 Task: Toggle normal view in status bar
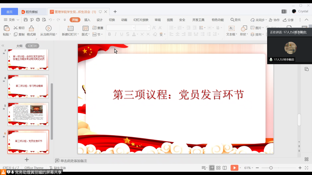click(x=212, y=168)
